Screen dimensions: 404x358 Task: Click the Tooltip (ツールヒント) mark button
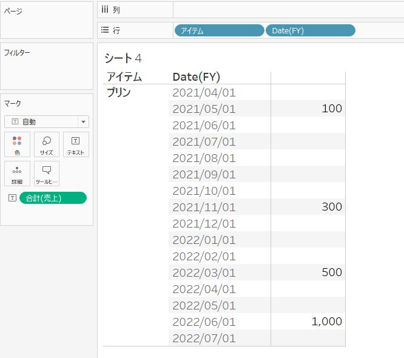[47, 174]
